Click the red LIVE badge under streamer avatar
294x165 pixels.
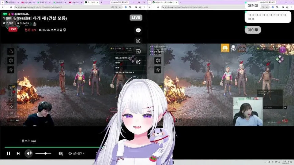click(13, 29)
